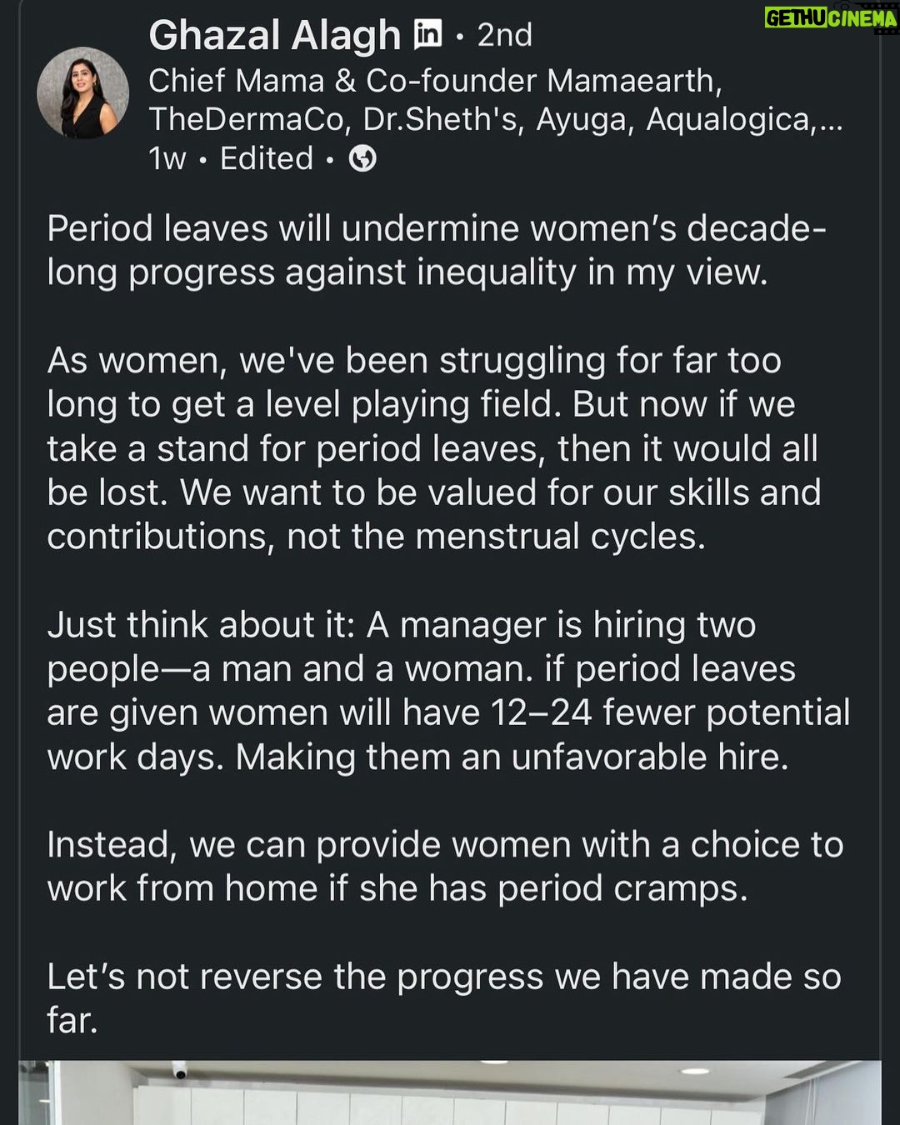
Task: Click the Edited label under headline
Action: (x=267, y=158)
